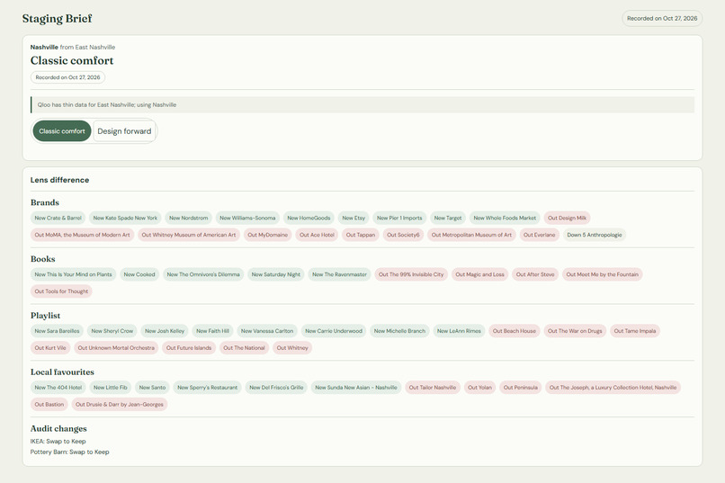Click the Out Society6 chip
This screenshot has width=725, height=483.
click(x=403, y=235)
